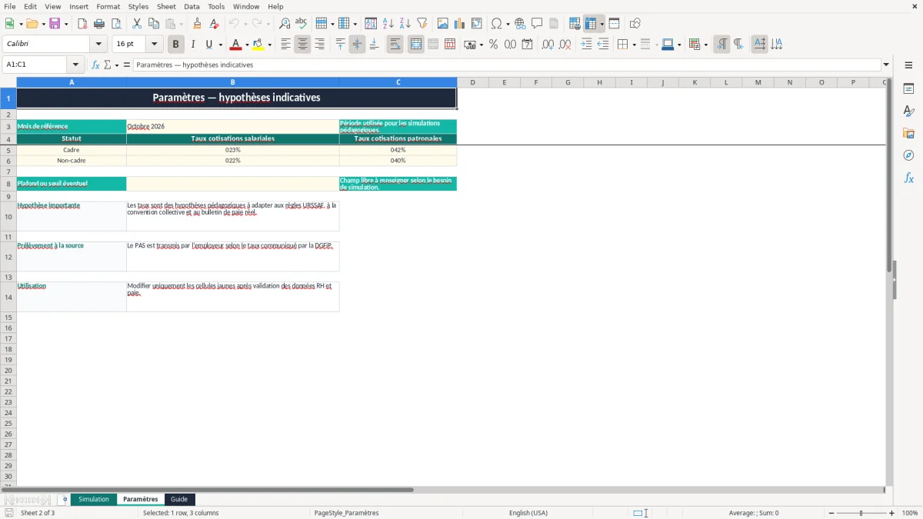Copy the selection
This screenshot has height=519, width=923.
coord(154,24)
